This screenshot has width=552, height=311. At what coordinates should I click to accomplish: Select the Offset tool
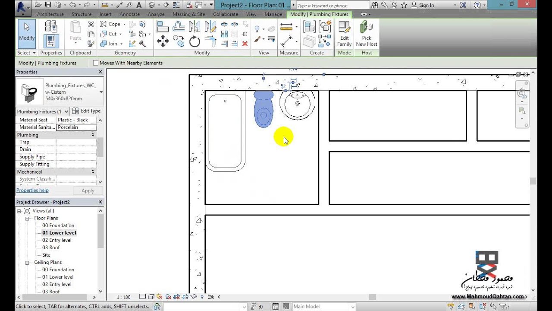click(x=179, y=27)
